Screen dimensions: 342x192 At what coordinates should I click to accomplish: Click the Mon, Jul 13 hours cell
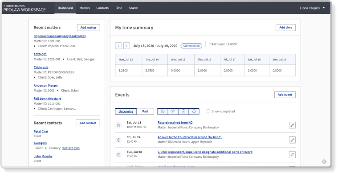tap(128, 70)
